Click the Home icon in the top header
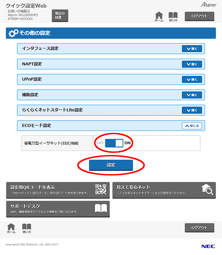Screen dimensions: 222x255 tap(159, 16)
